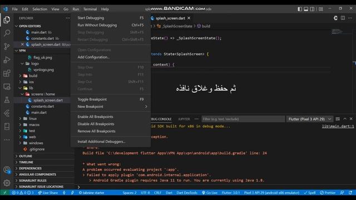Image resolution: width=356 pixels, height=200 pixels.
Task: Expand the ios folder
Action: [x=31, y=82]
